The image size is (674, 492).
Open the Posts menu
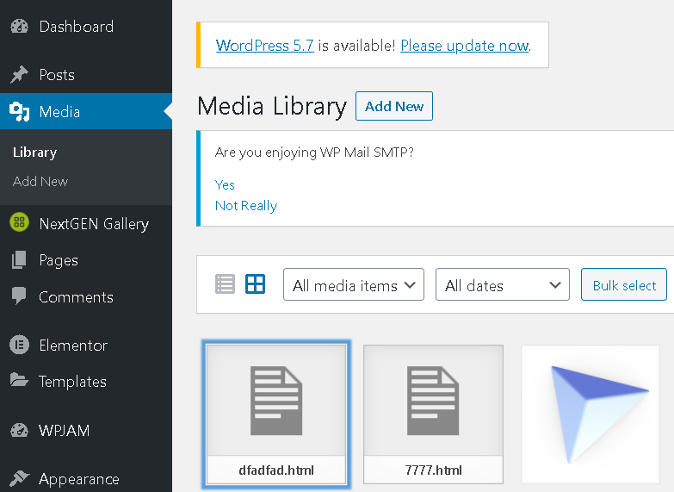coord(86,75)
